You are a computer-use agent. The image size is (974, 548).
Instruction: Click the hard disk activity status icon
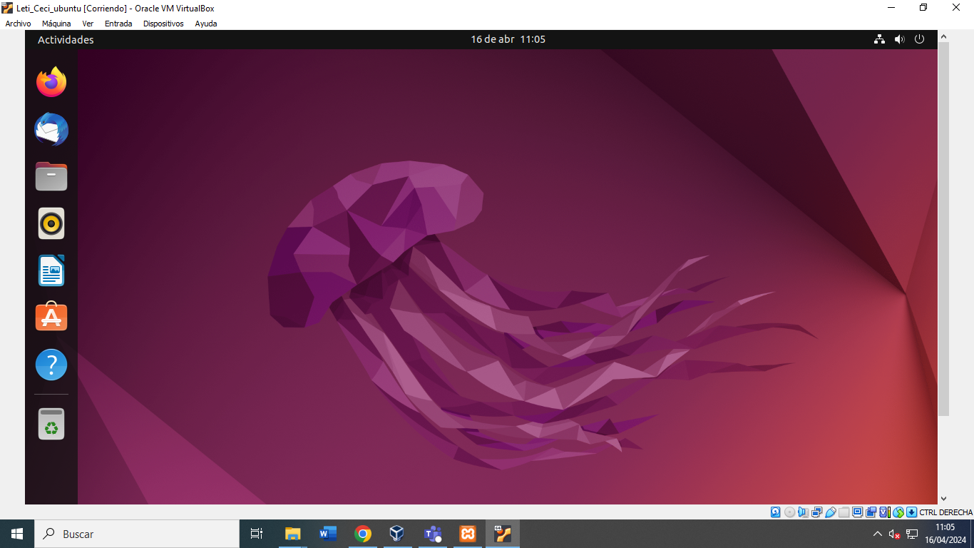point(775,512)
